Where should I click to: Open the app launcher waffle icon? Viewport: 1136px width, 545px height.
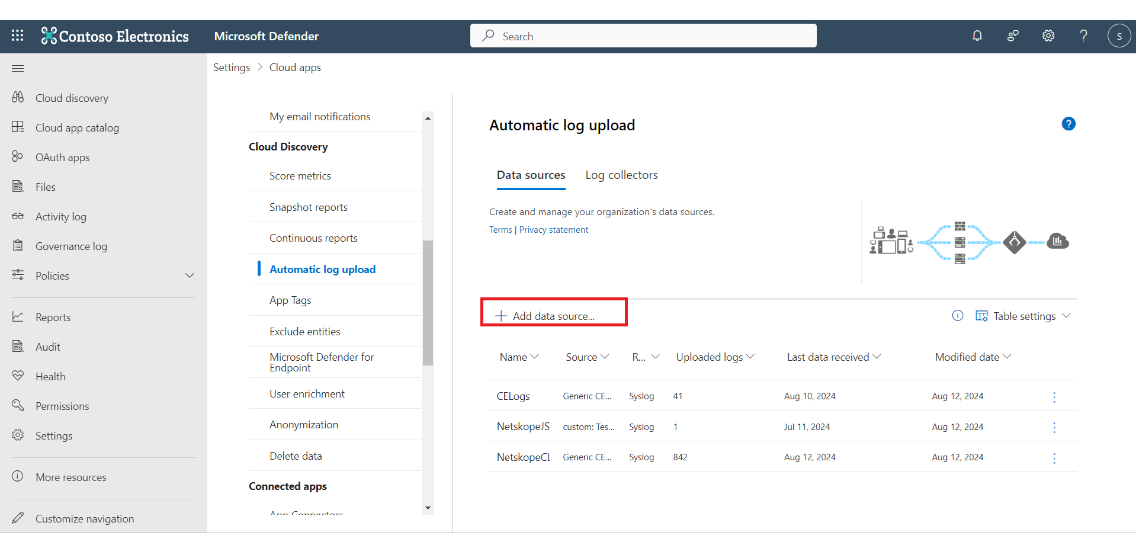[x=18, y=36]
